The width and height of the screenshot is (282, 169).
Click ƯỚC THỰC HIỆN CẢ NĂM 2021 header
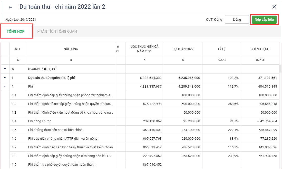click(x=144, y=49)
